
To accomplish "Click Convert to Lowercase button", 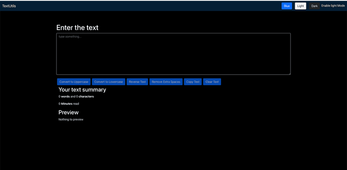I will pyautogui.click(x=108, y=82).
